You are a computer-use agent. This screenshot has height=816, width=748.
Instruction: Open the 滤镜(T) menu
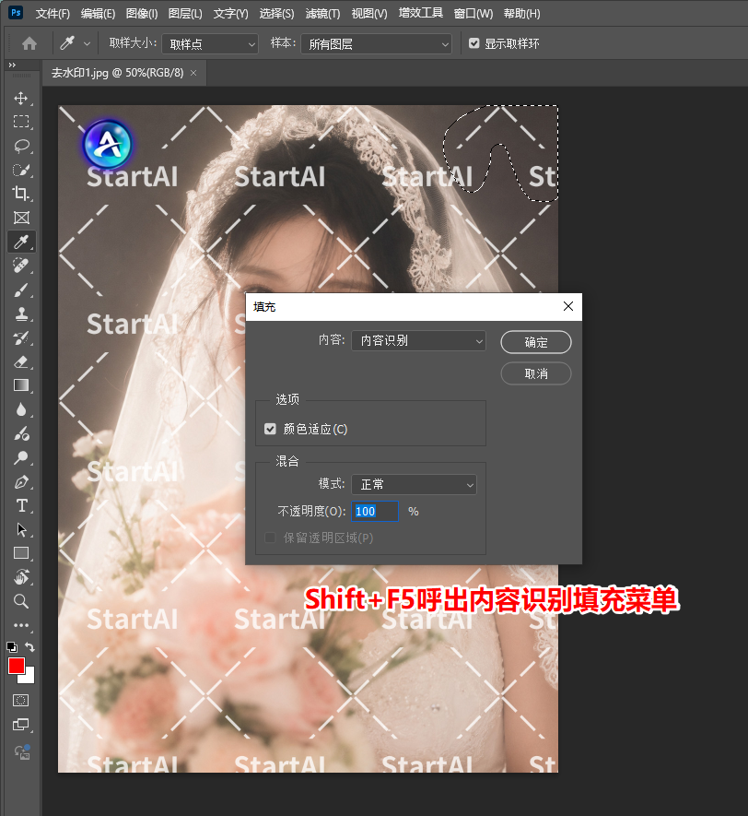(322, 14)
